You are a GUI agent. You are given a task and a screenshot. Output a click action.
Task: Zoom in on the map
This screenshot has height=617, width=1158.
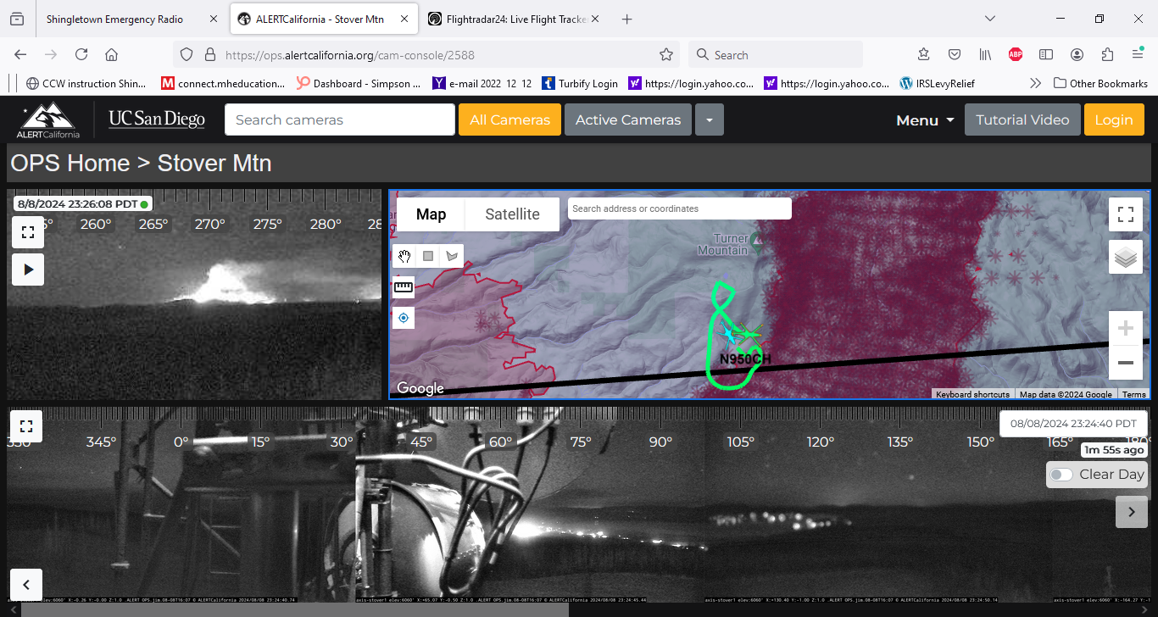pyautogui.click(x=1125, y=328)
